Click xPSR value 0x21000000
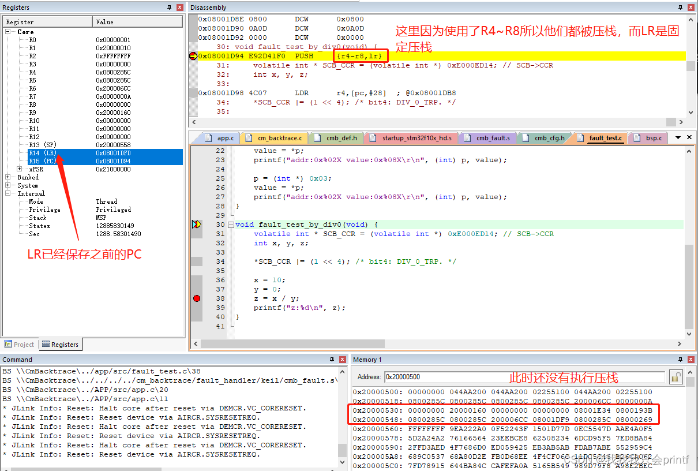This screenshot has height=471, width=698. (114, 169)
